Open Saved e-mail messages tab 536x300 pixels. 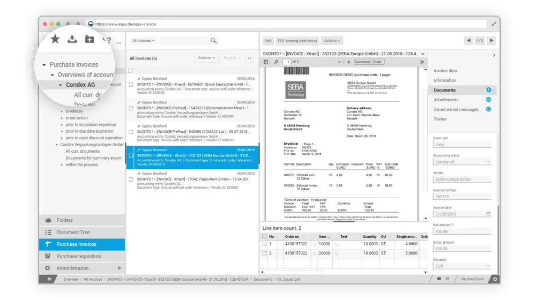(456, 109)
